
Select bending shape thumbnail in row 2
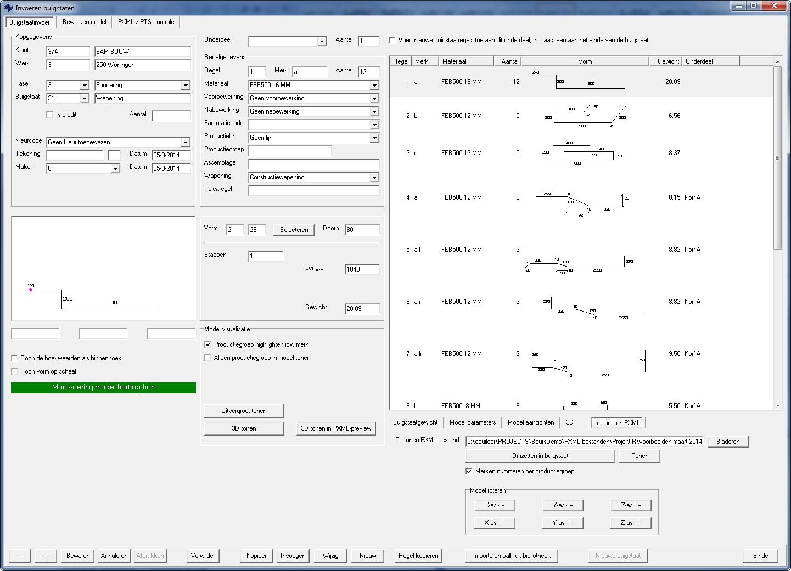(x=585, y=116)
